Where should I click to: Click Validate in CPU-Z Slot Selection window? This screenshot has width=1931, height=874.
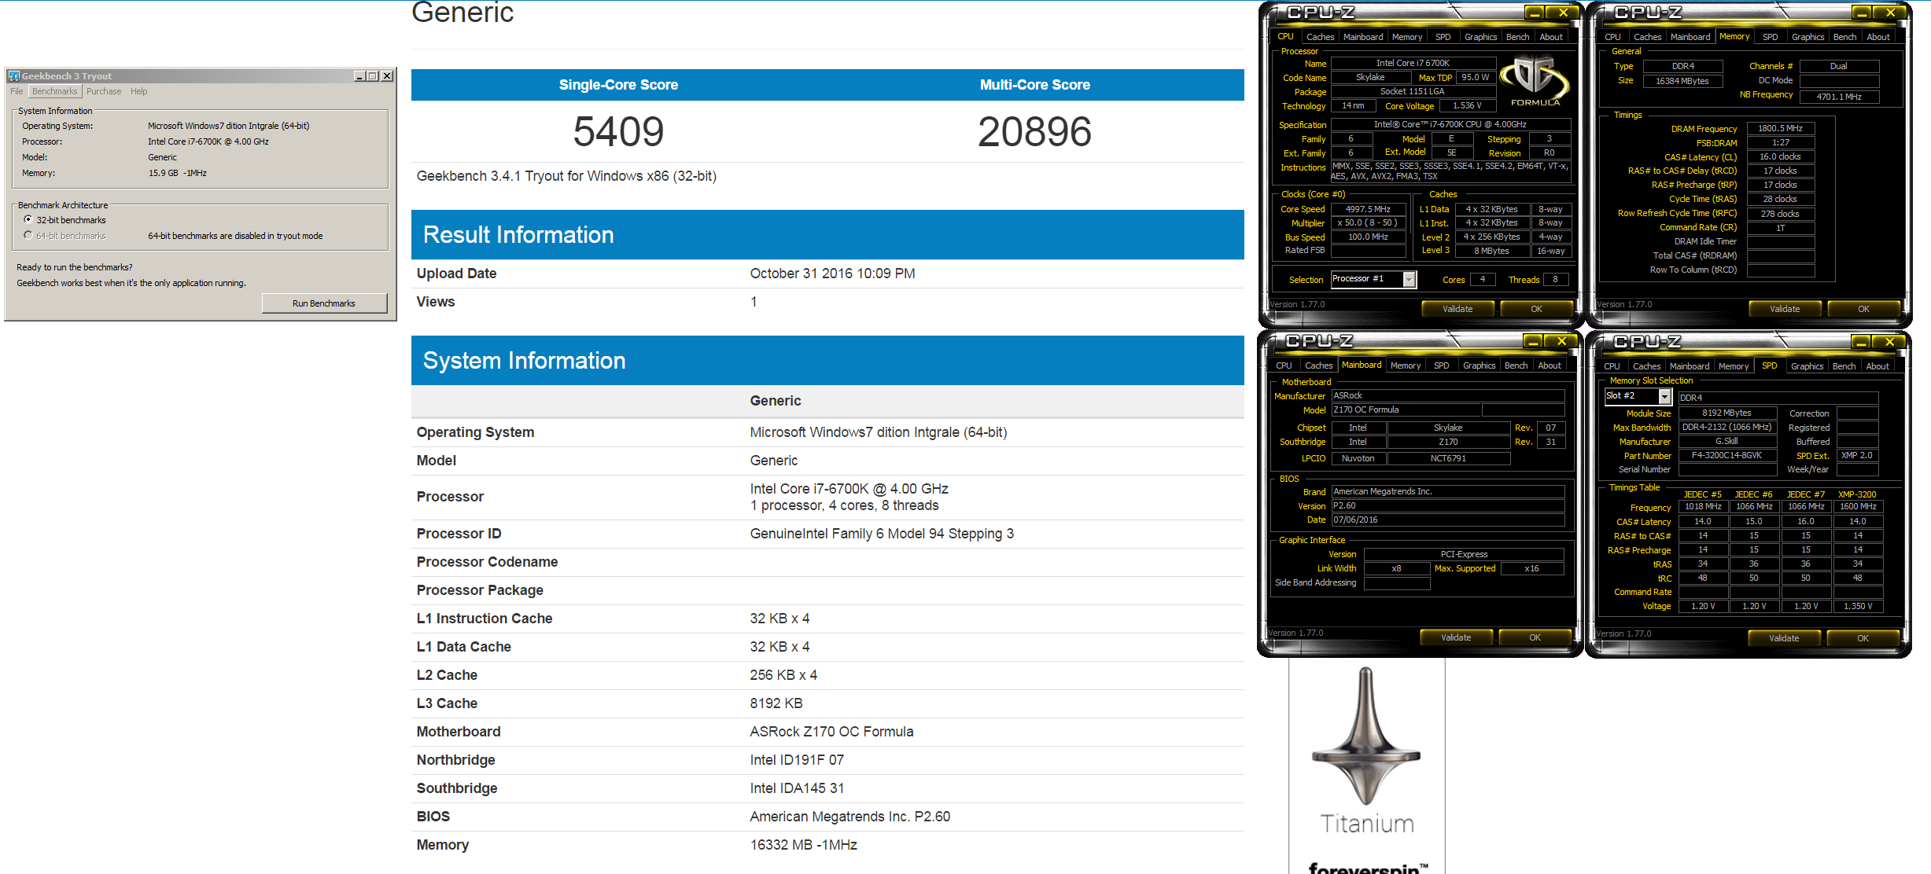[1784, 638]
